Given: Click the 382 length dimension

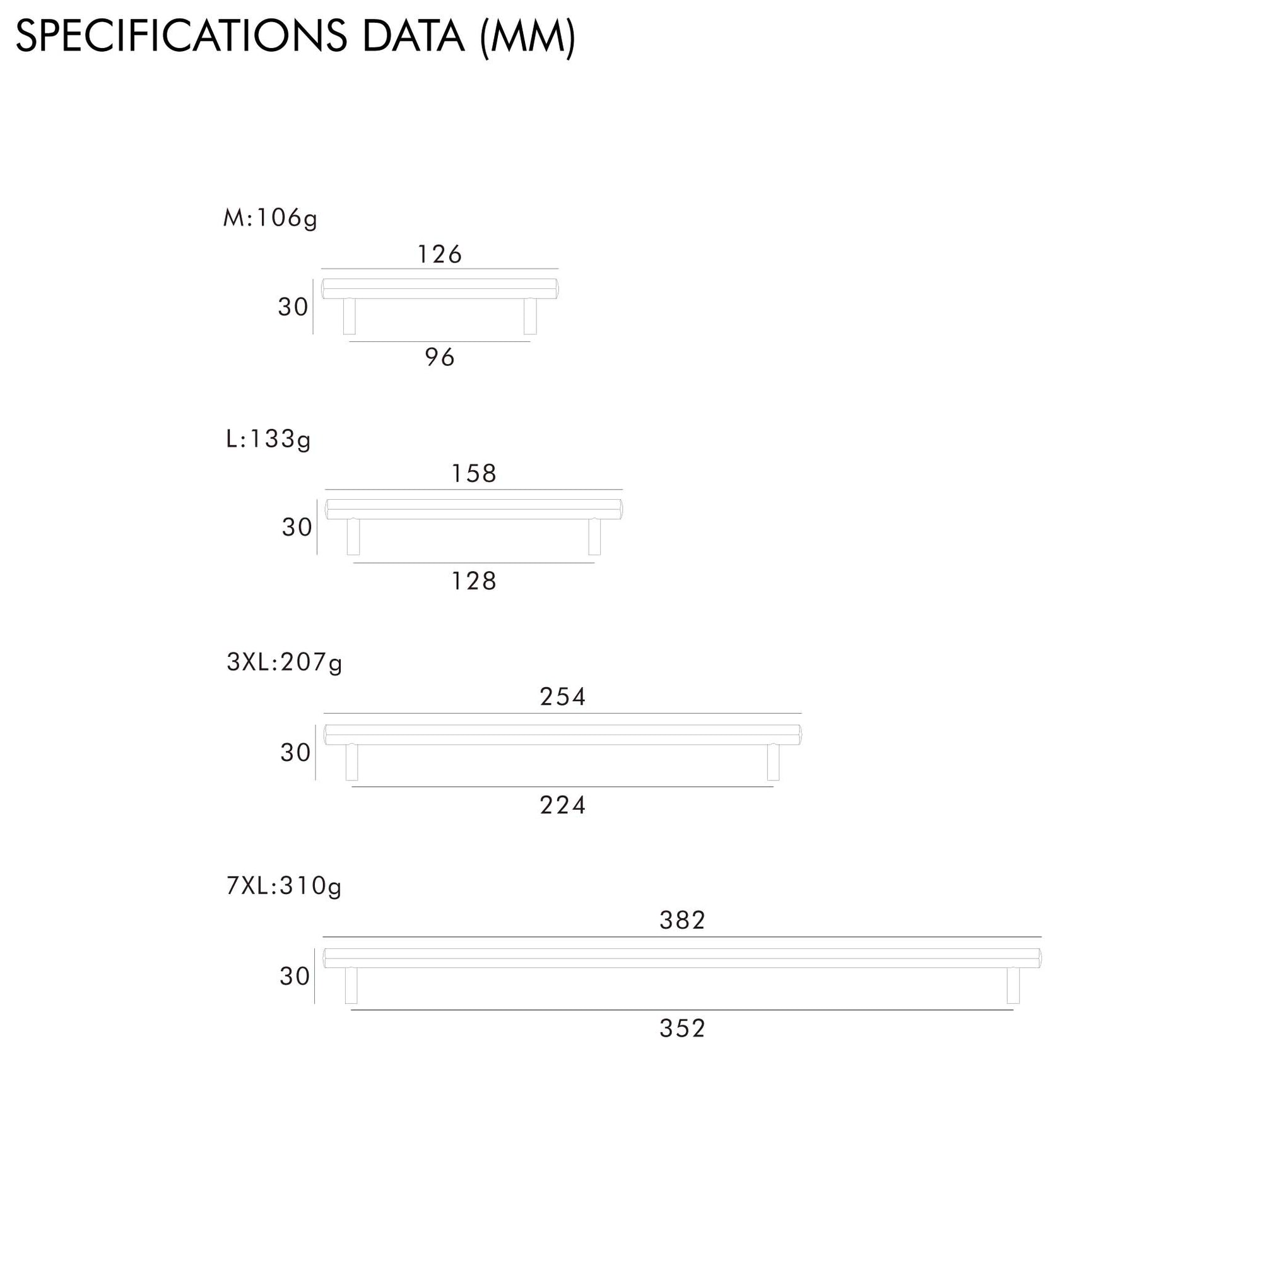Looking at the screenshot, I should [682, 921].
